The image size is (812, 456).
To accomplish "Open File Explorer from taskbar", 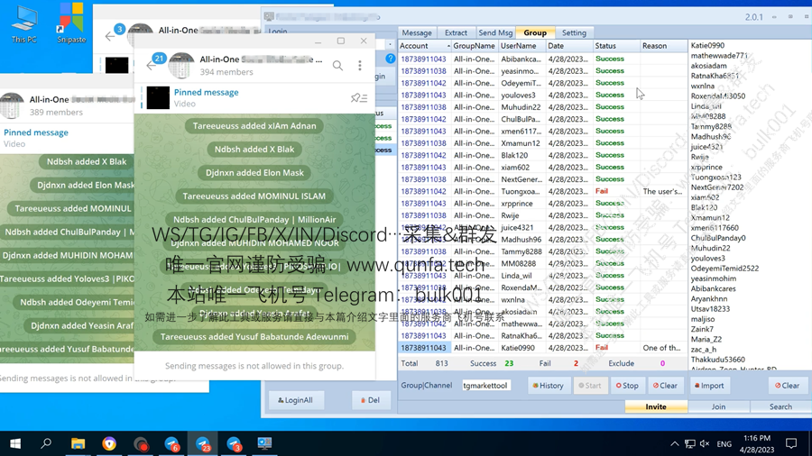I will pos(78,443).
